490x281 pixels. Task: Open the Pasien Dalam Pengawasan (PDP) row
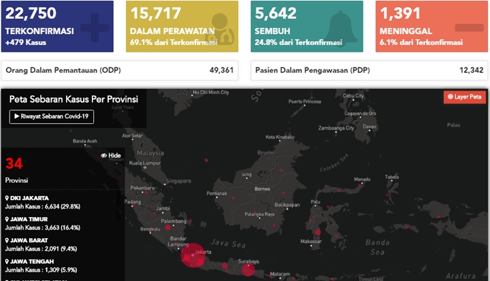[x=369, y=70]
